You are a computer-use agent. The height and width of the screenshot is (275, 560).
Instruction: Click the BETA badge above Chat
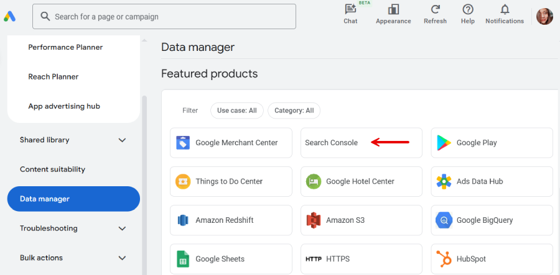click(x=364, y=3)
